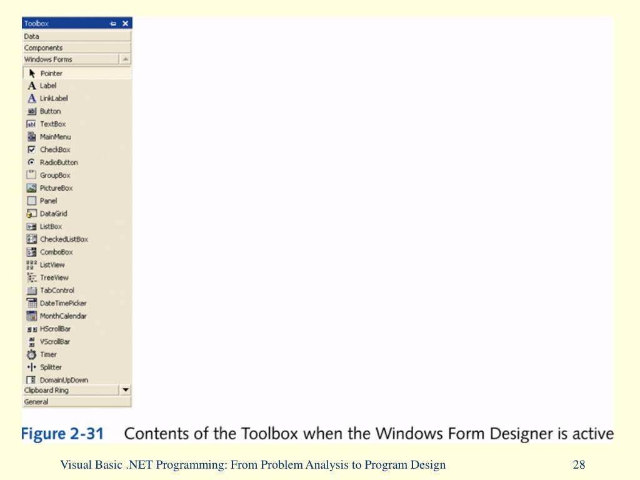This screenshot has height=480, width=640.
Task: Select the PictureBox control icon
Action: click(31, 187)
